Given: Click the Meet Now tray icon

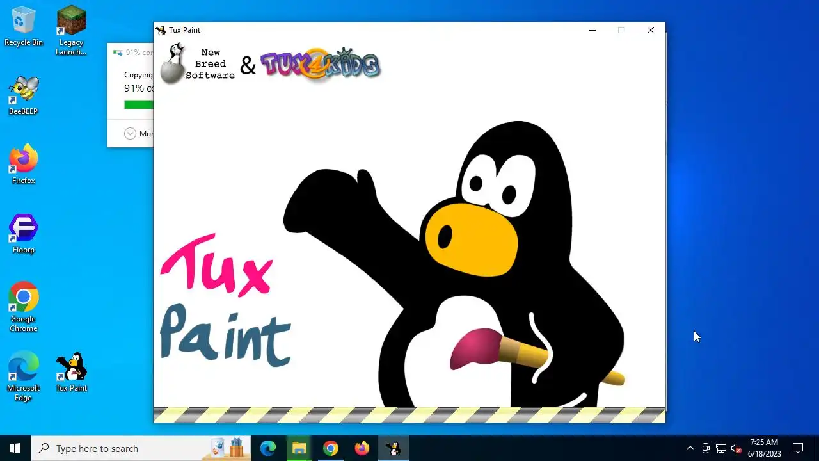Looking at the screenshot, I should [706, 448].
